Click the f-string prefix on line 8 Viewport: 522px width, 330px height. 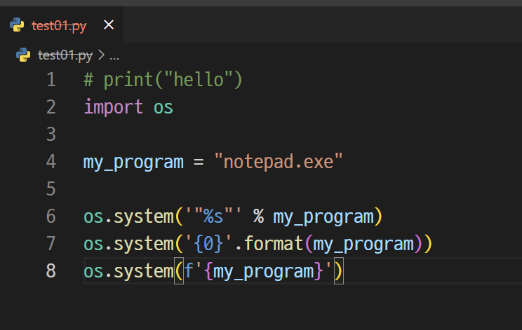click(189, 270)
